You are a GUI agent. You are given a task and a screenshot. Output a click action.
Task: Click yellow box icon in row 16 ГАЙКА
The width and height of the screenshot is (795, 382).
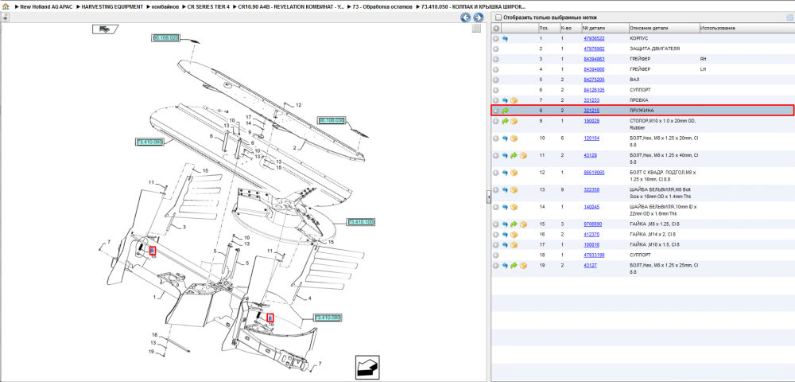(514, 235)
